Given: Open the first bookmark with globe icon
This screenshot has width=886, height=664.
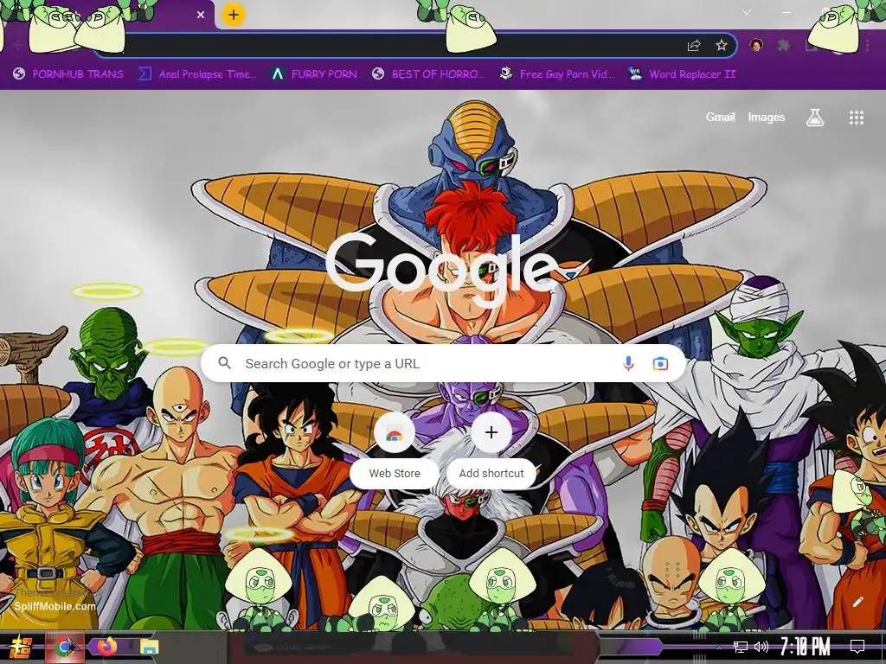Looking at the screenshot, I should pos(67,74).
